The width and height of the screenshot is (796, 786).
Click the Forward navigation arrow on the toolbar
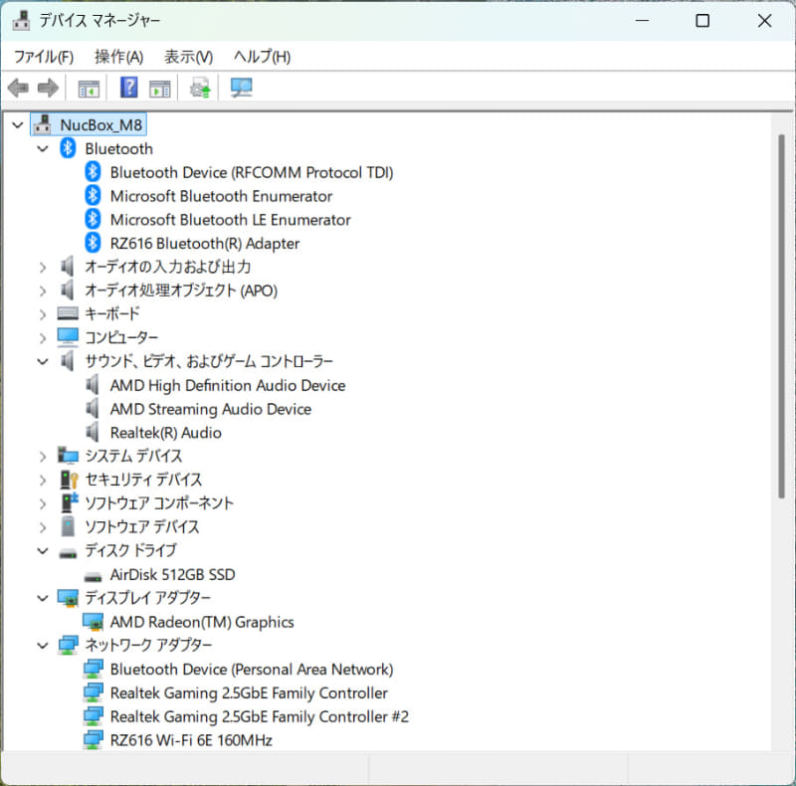coord(47,88)
